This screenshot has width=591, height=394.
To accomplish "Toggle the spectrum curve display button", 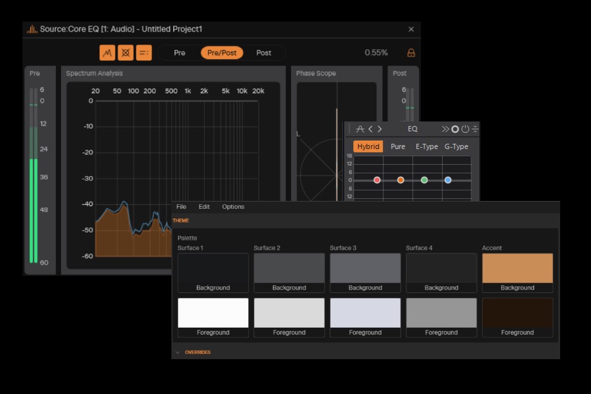I will (x=108, y=53).
